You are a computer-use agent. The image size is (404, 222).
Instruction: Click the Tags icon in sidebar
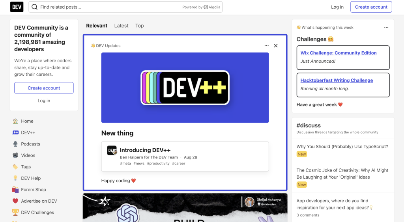click(15, 167)
